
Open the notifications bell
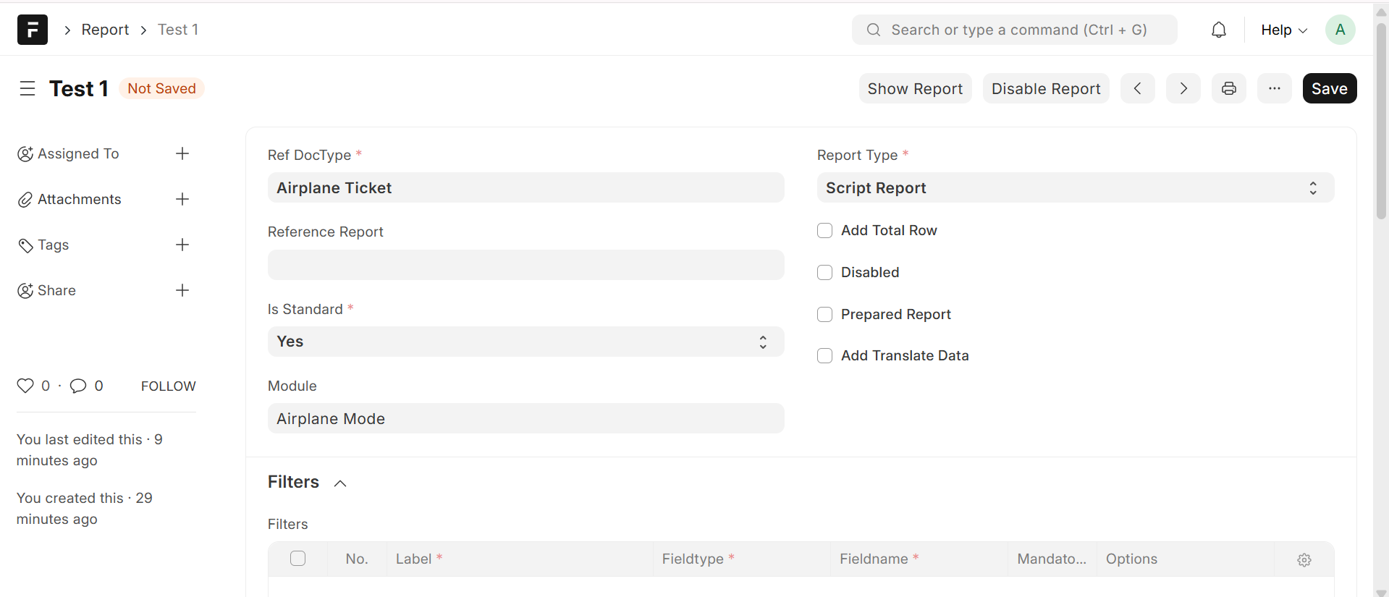click(x=1219, y=30)
